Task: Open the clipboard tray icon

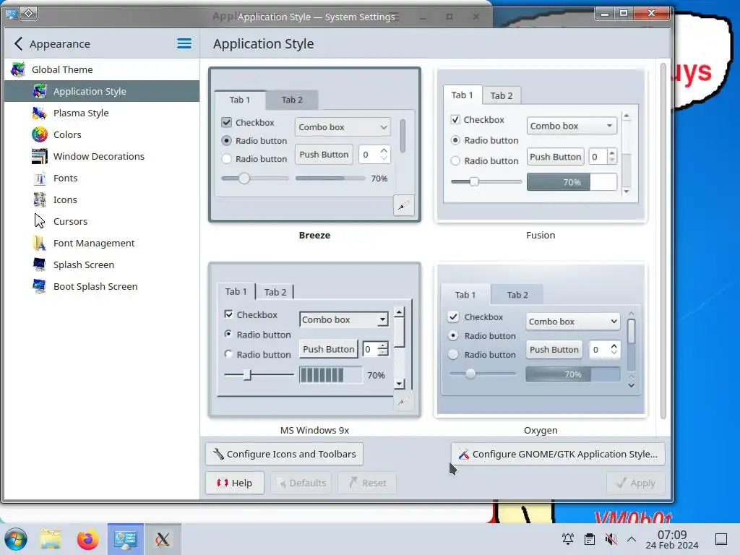Action: pos(590,539)
